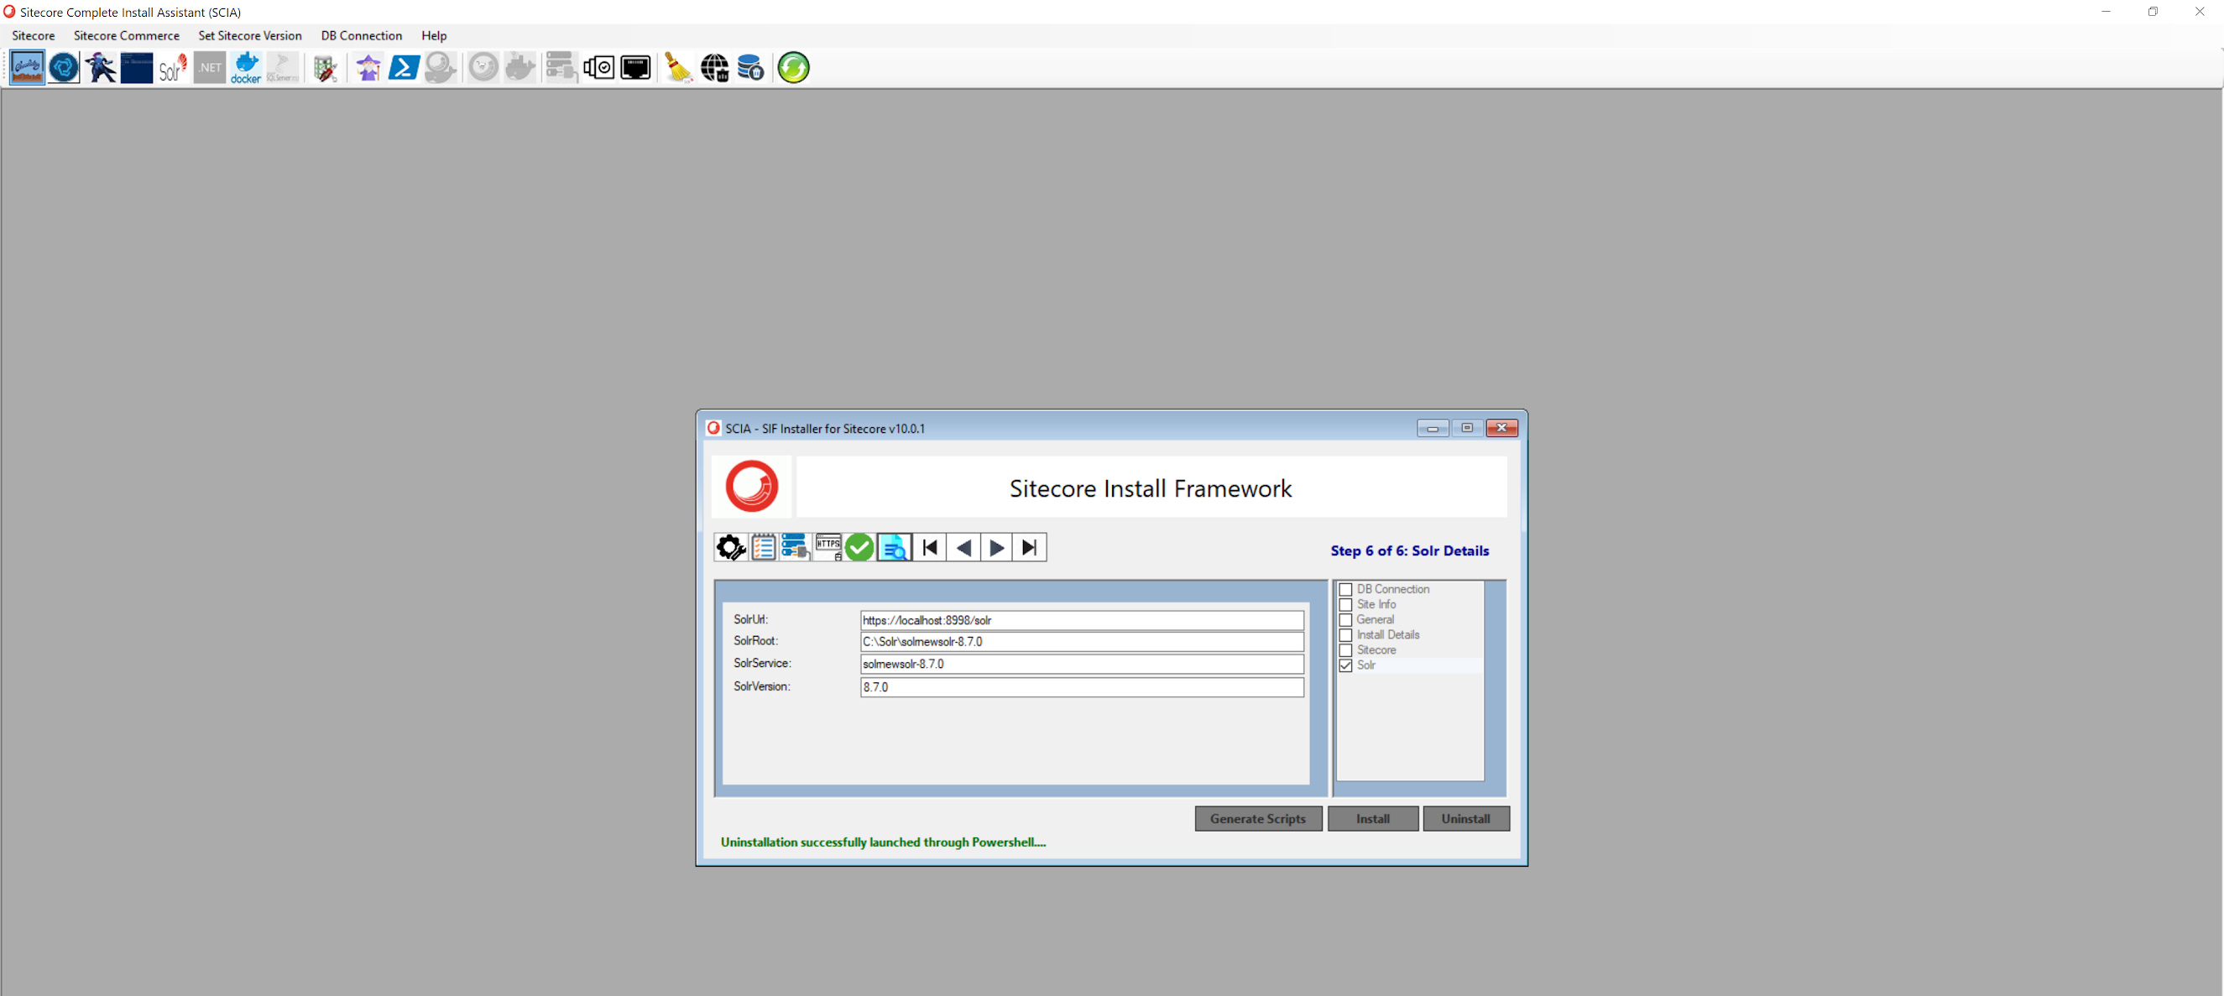Image resolution: width=2224 pixels, height=996 pixels.
Task: Click the gear and wrench icon in SIF installer
Action: coord(730,547)
